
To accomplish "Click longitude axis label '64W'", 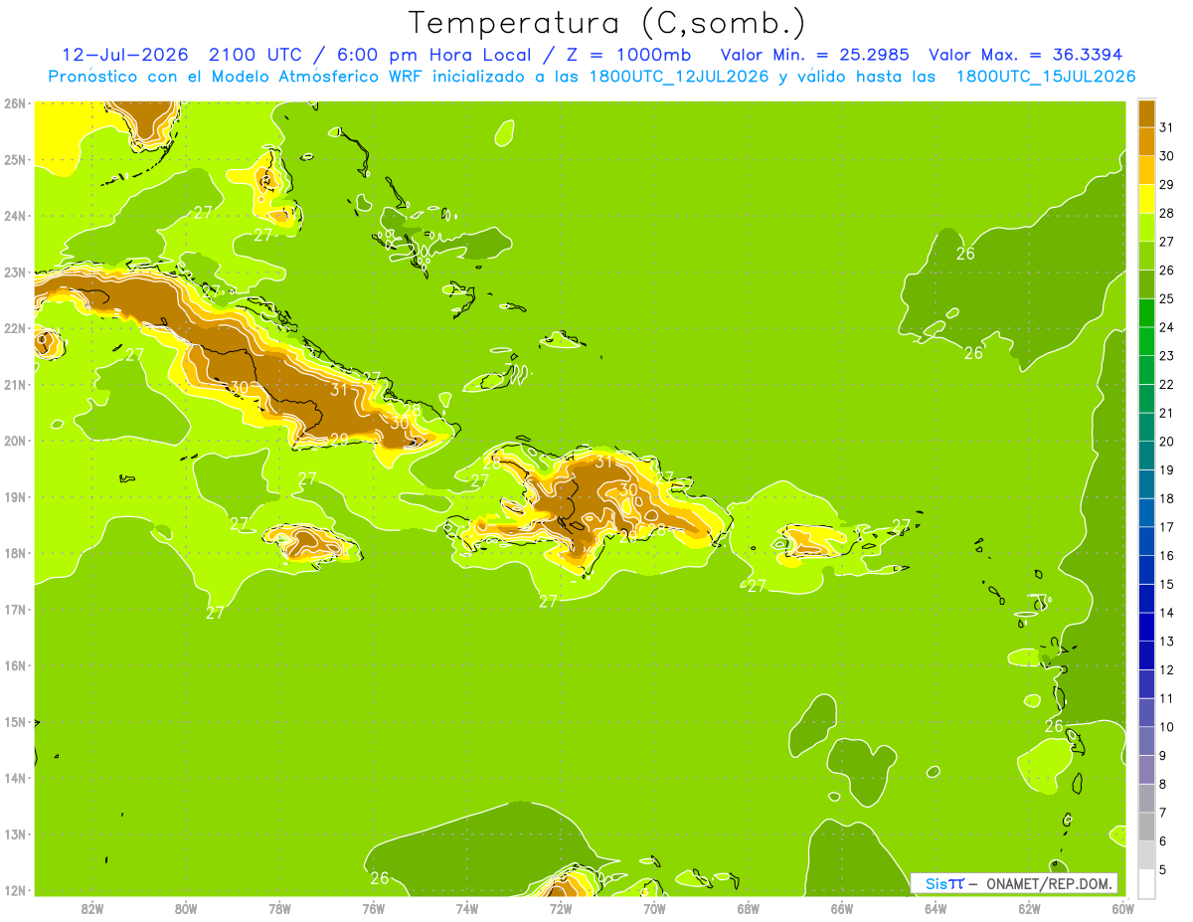I will (x=935, y=908).
